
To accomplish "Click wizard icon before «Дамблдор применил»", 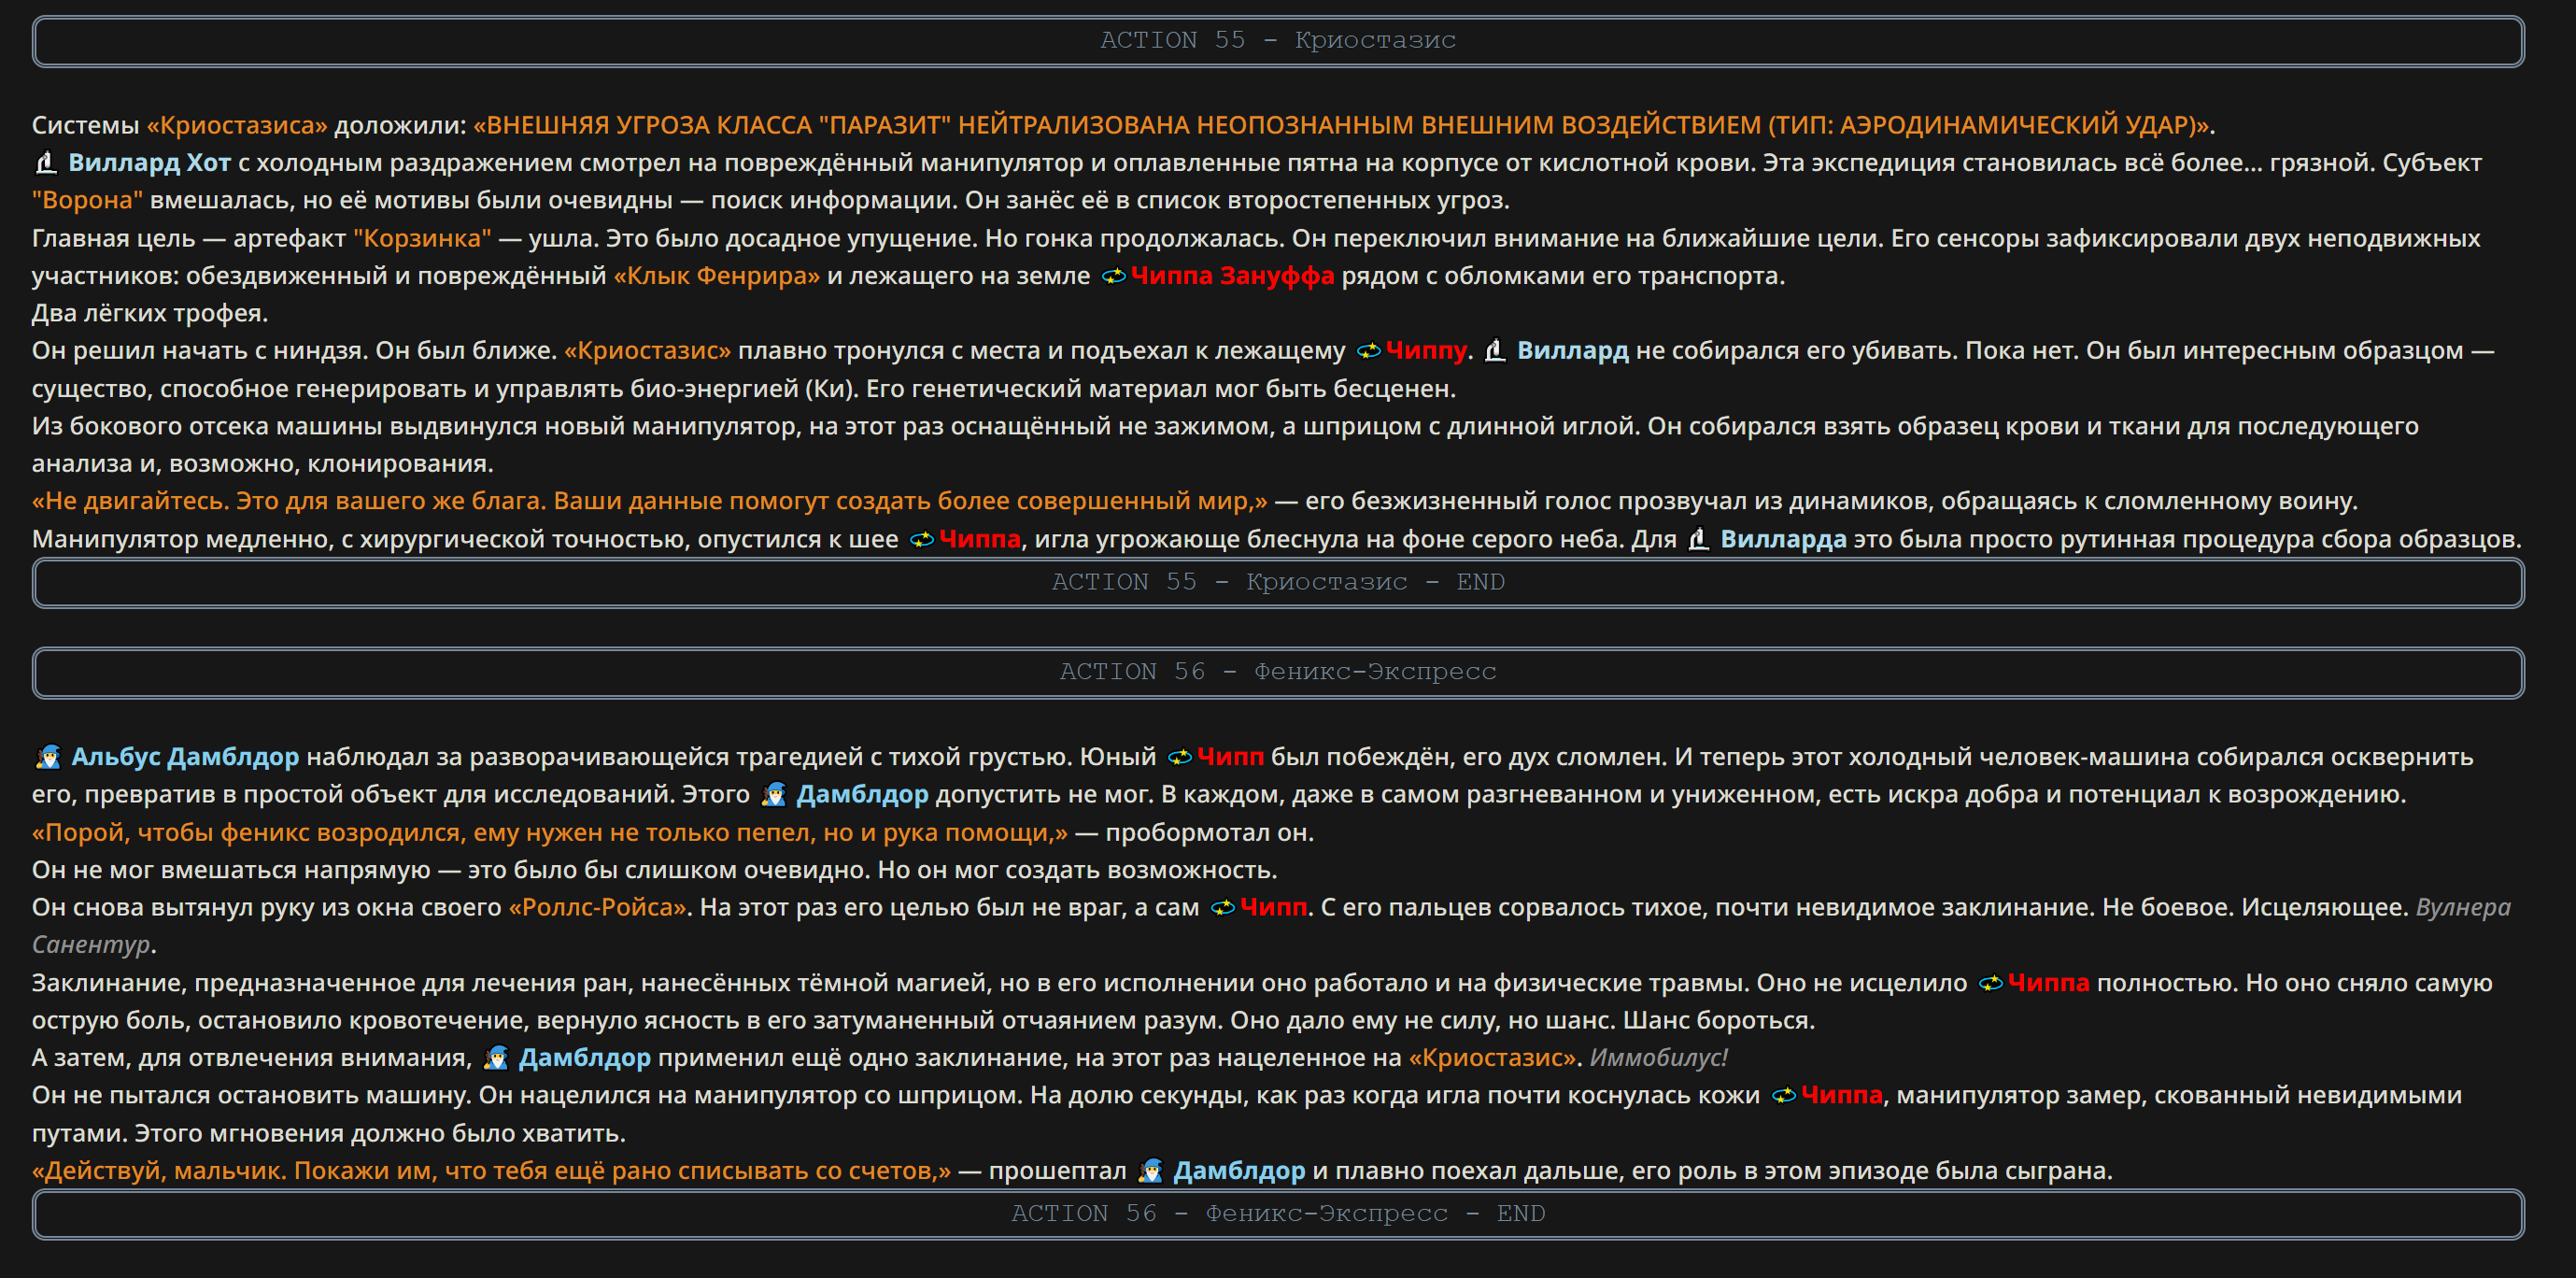I will tap(496, 1058).
